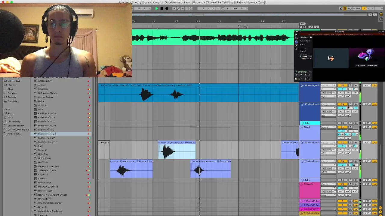The image size is (385, 216).
Task: Click the re-enable automation arrow icon
Action: 183,8
